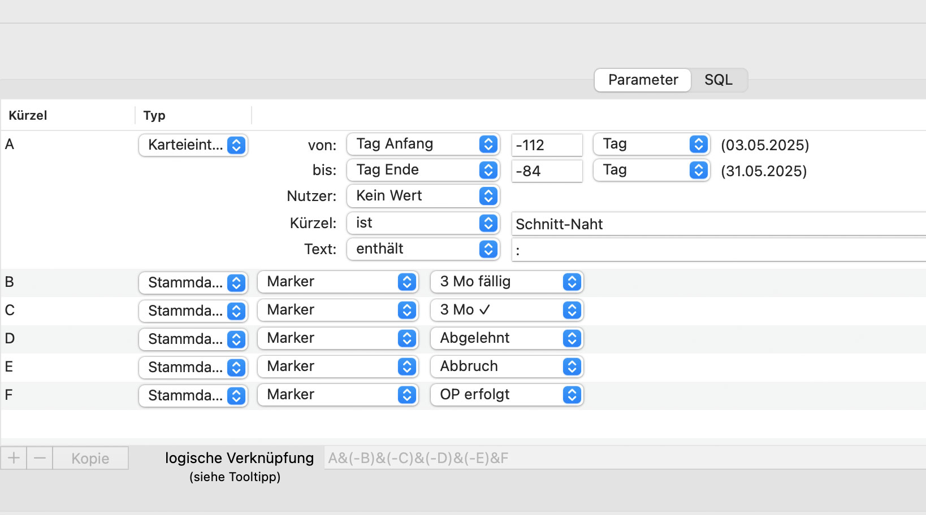This screenshot has width=926, height=515.
Task: Open the Marker dropdown in row C
Action: pyautogui.click(x=338, y=310)
